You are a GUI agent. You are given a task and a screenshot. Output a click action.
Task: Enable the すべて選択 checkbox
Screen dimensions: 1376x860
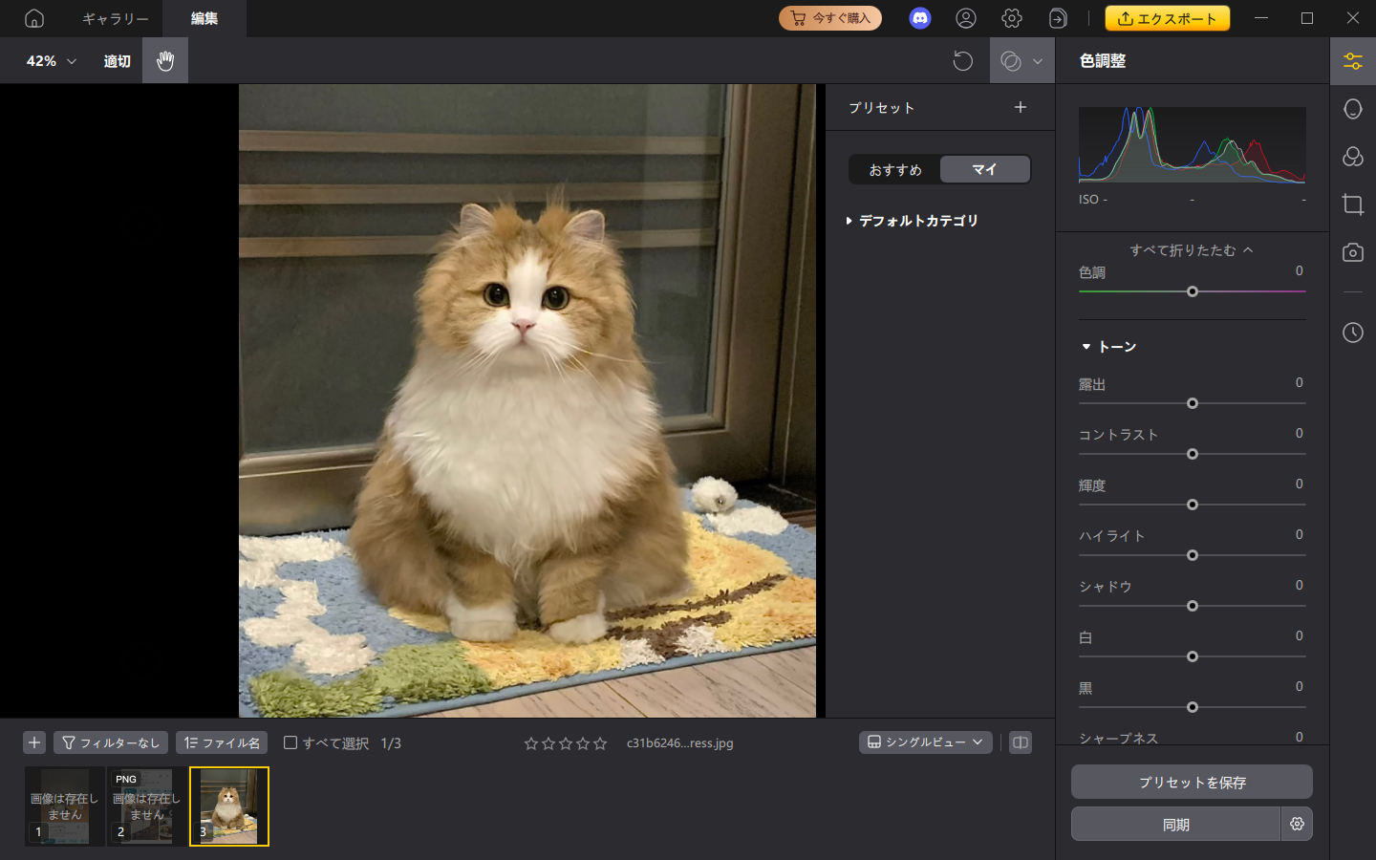290,742
